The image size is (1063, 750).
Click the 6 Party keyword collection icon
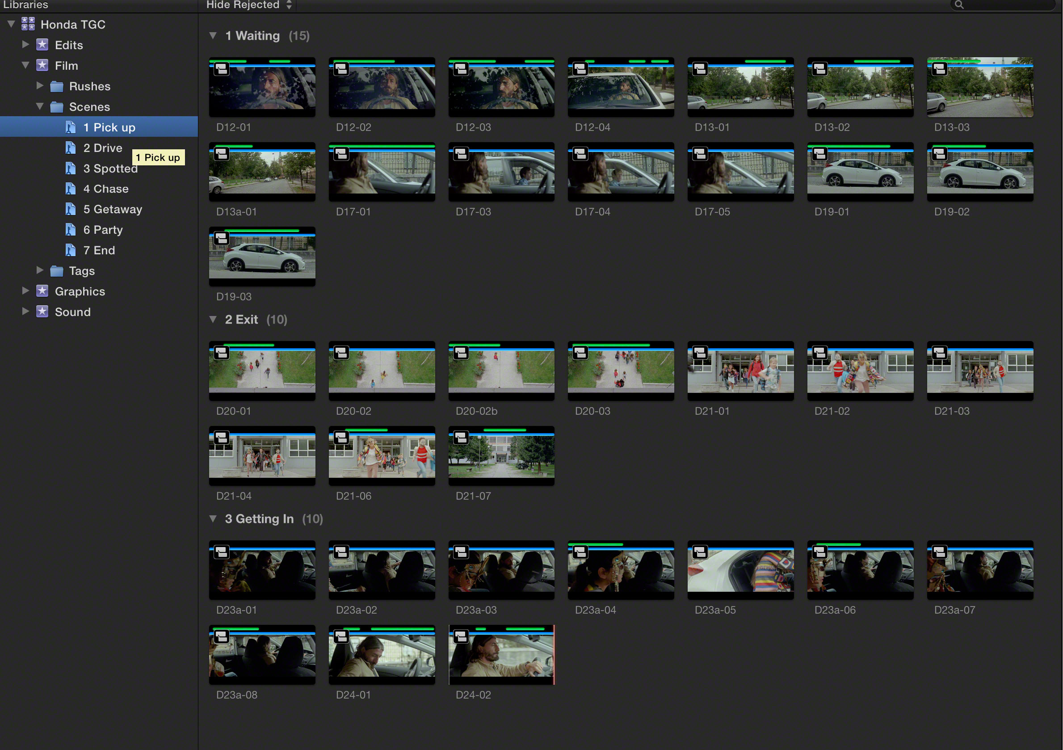(70, 230)
